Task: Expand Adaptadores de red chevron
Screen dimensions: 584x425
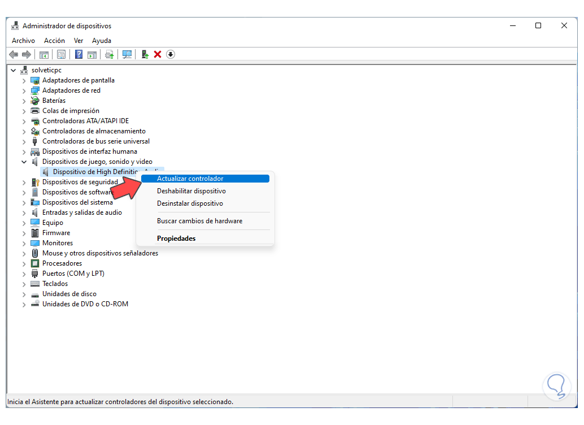Action: click(24, 90)
